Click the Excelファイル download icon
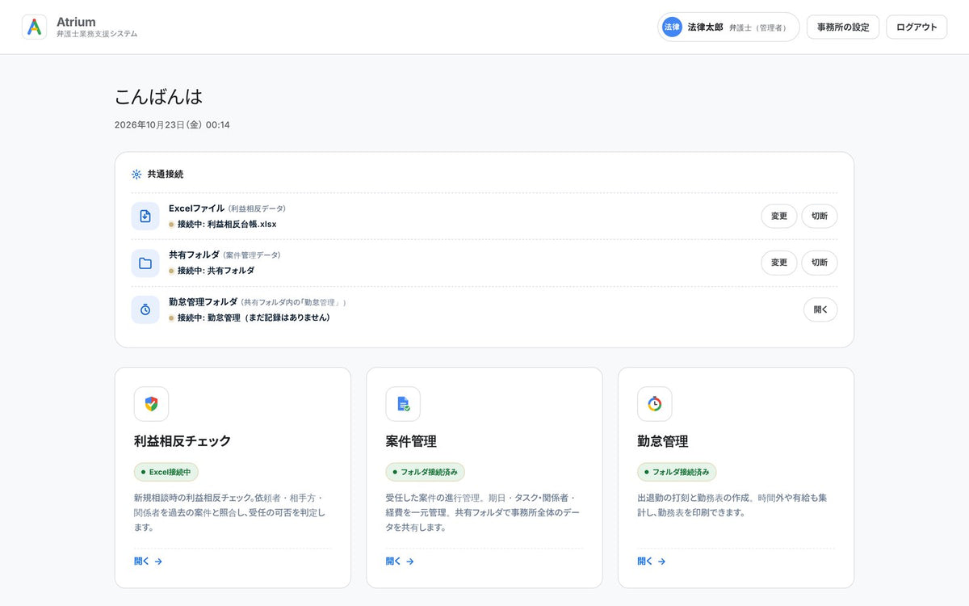The width and height of the screenshot is (969, 606). tap(145, 216)
